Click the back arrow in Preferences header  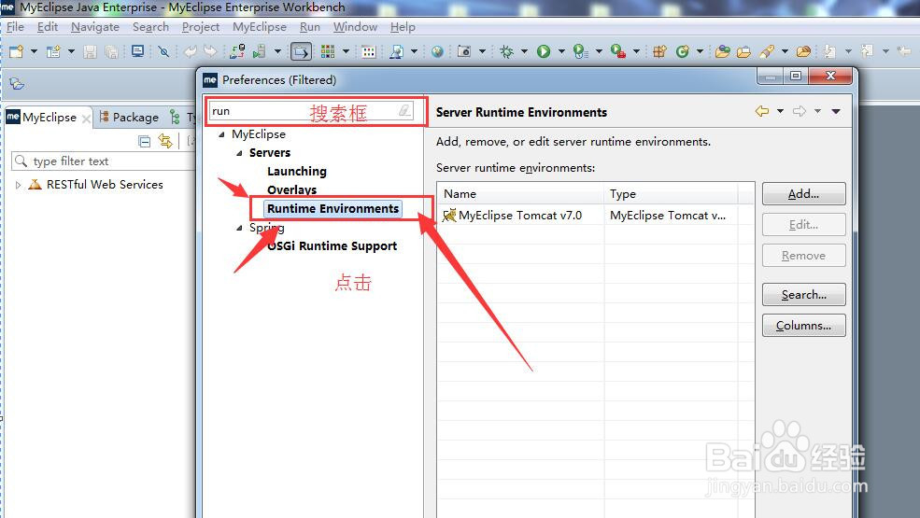[762, 111]
